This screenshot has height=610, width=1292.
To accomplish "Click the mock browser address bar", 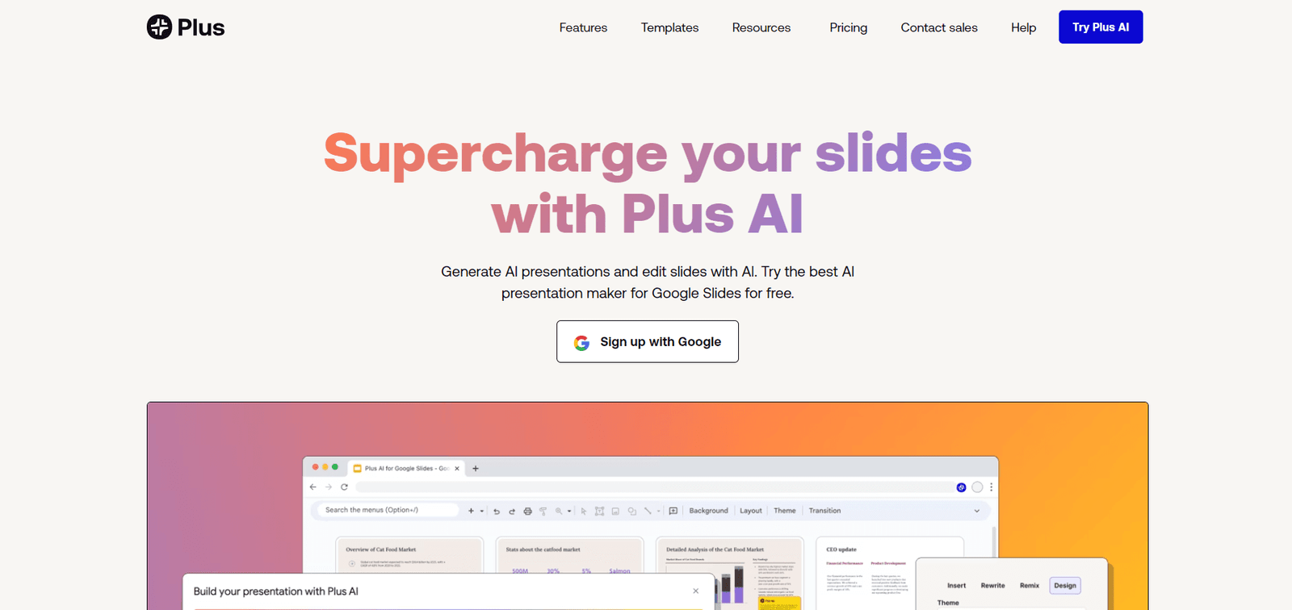I will pyautogui.click(x=654, y=487).
